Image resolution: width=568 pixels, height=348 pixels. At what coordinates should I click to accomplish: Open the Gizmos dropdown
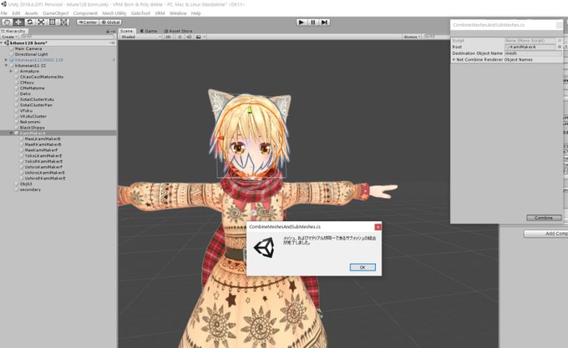click(x=412, y=37)
